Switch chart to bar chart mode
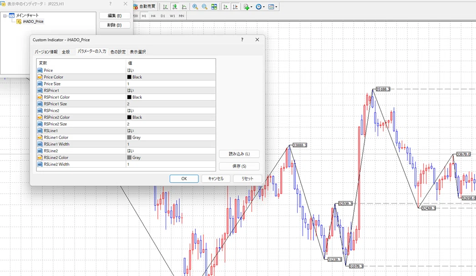Viewport: 476px width, 276px height. 165,7
